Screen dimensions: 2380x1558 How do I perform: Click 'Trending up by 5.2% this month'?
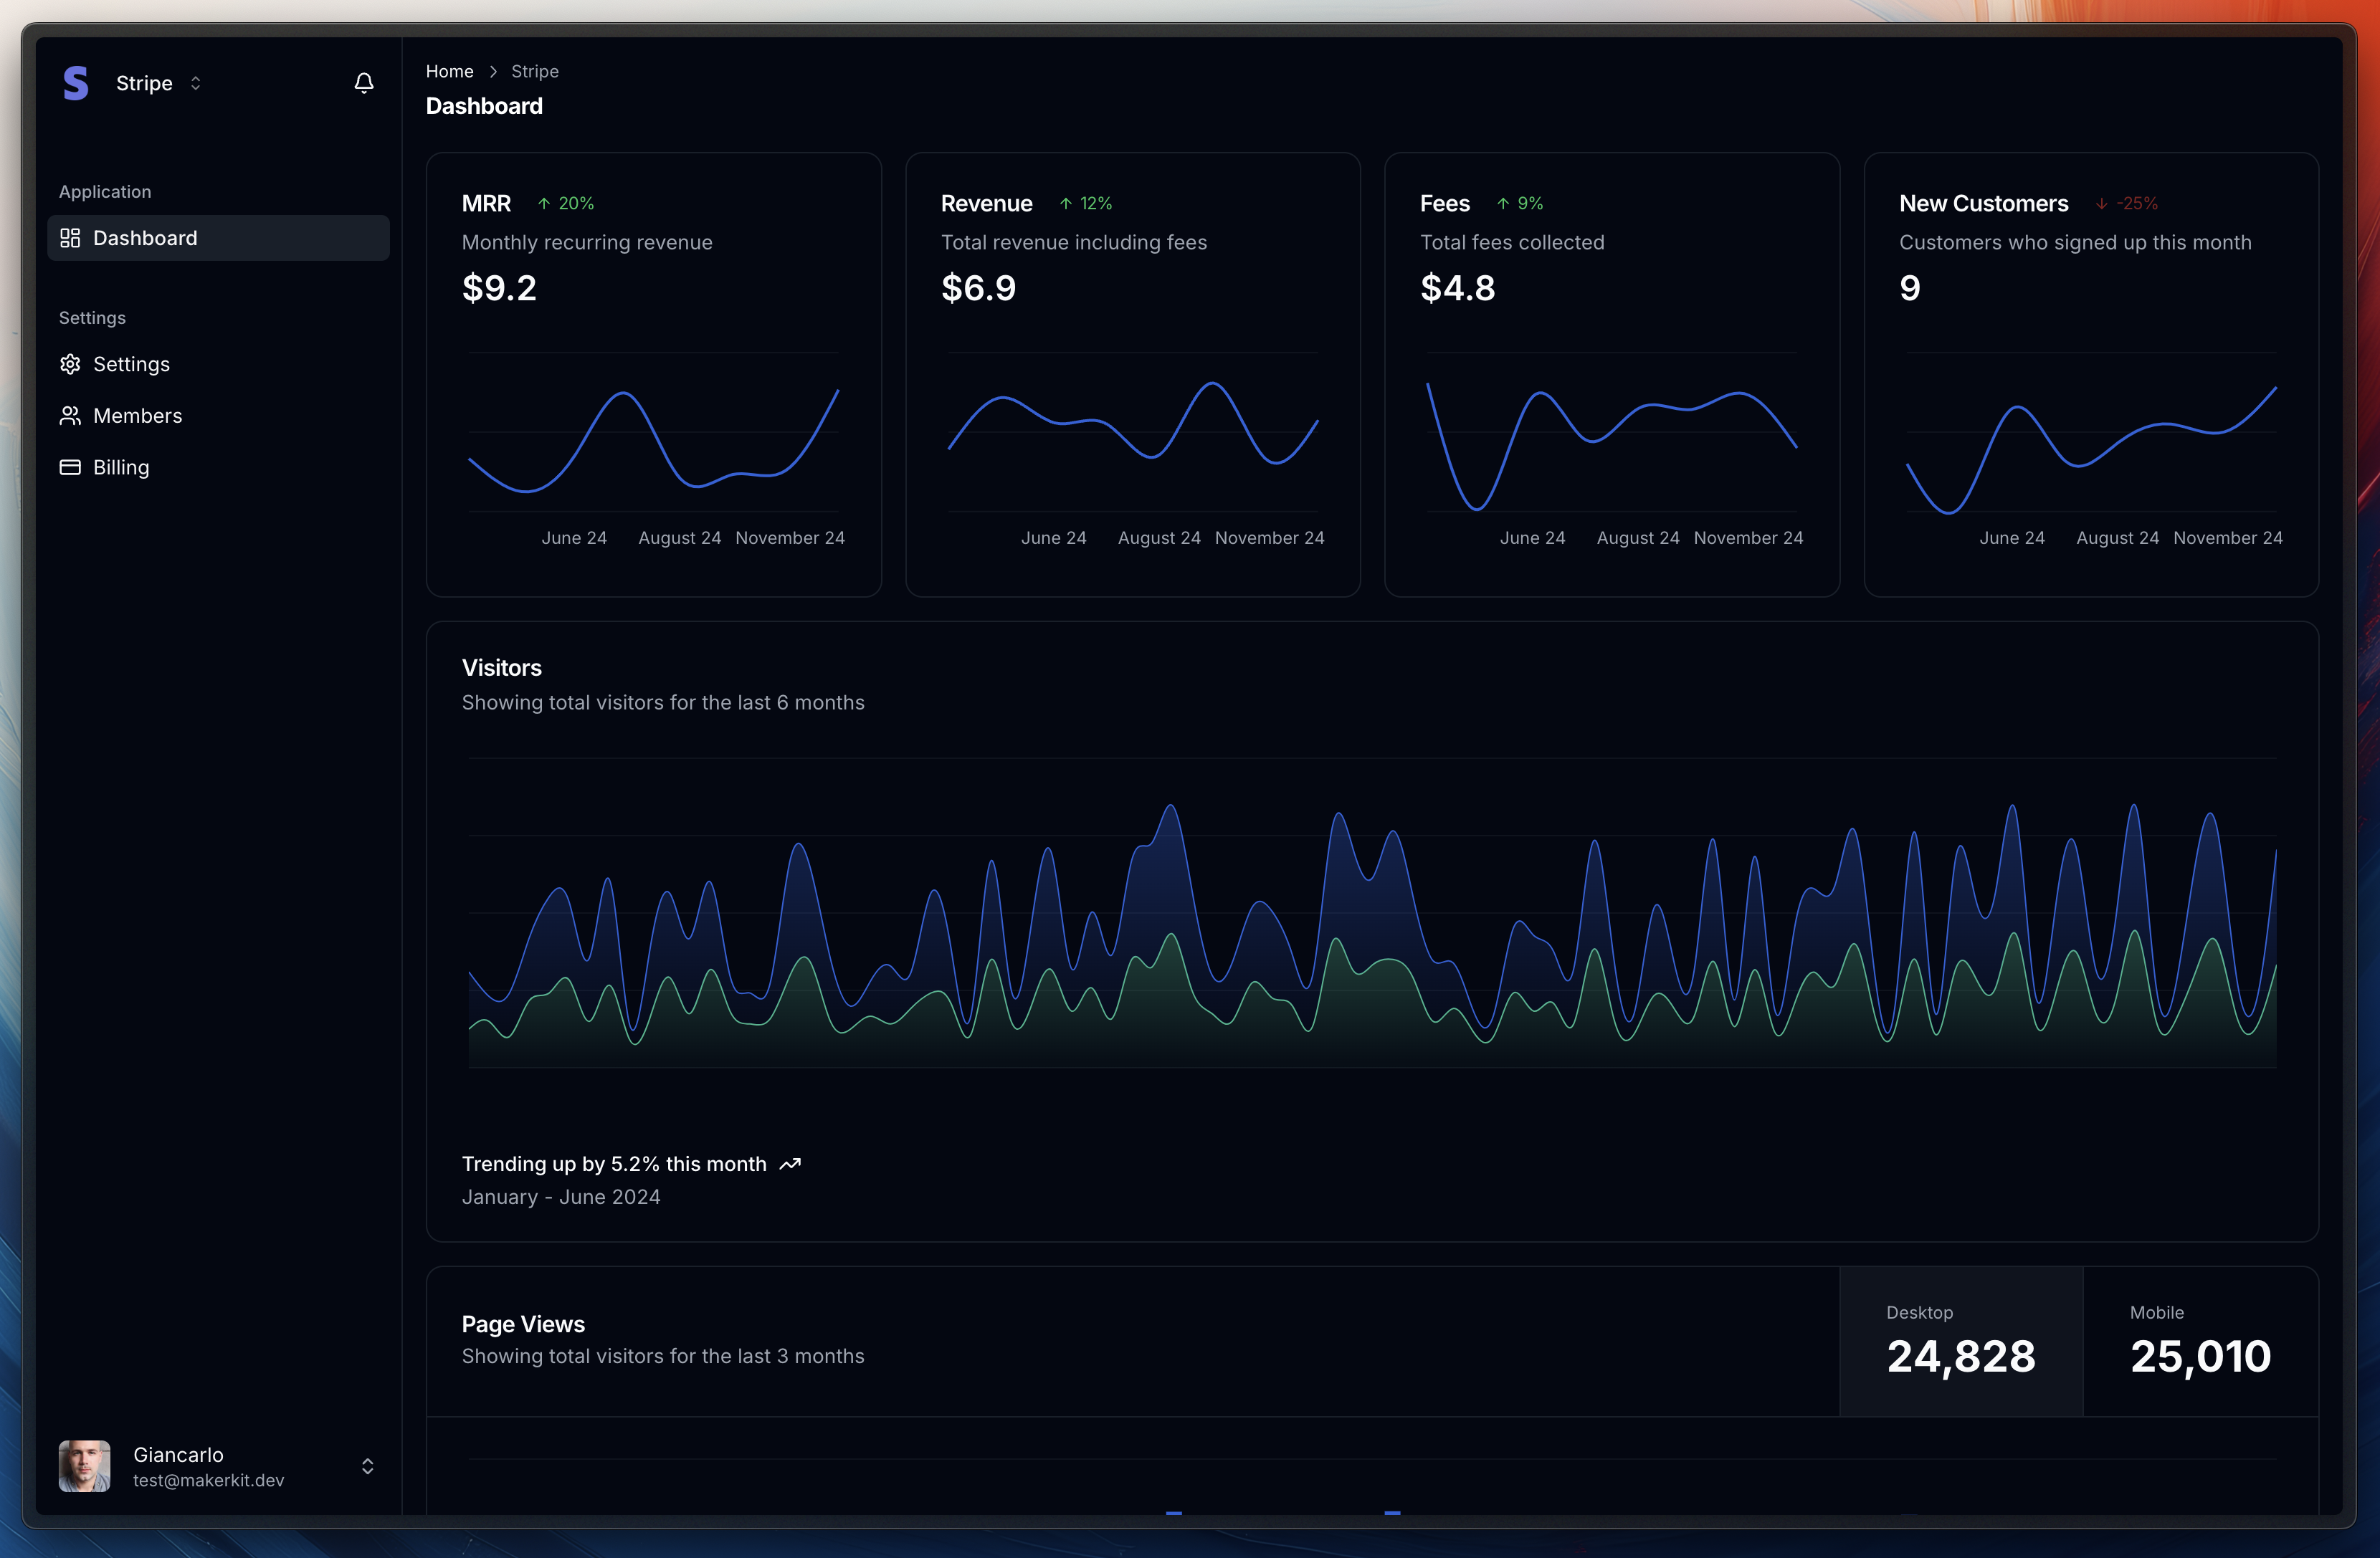(x=614, y=1164)
